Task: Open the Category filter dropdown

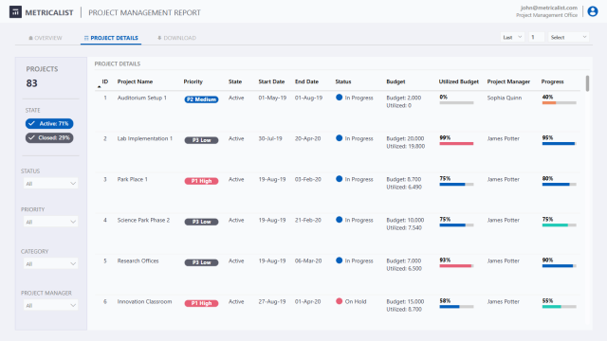Action: (50, 263)
